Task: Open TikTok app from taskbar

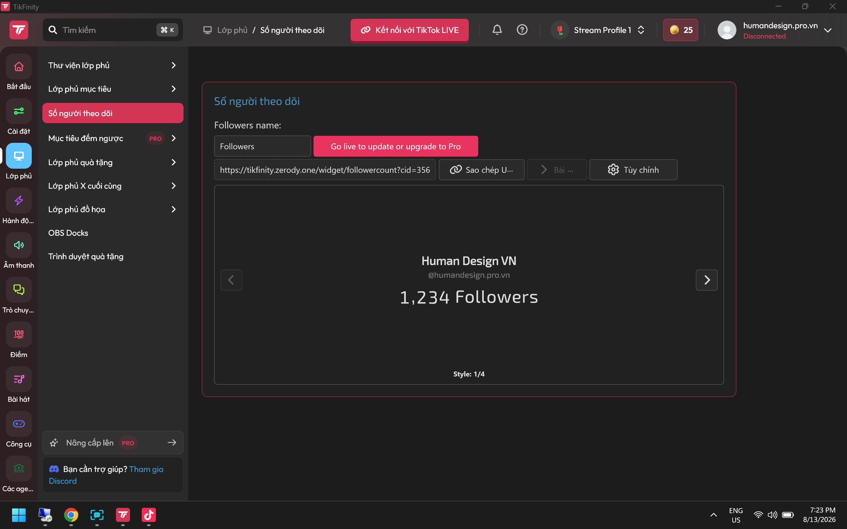Action: tap(149, 515)
